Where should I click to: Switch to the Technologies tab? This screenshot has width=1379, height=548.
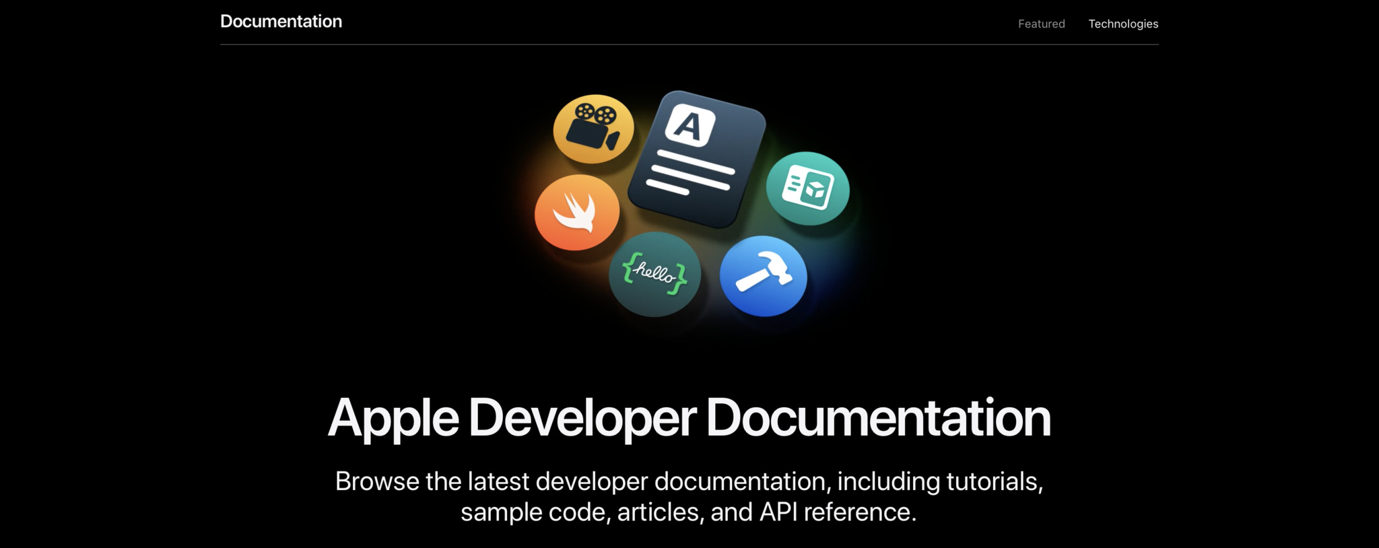pos(1123,24)
